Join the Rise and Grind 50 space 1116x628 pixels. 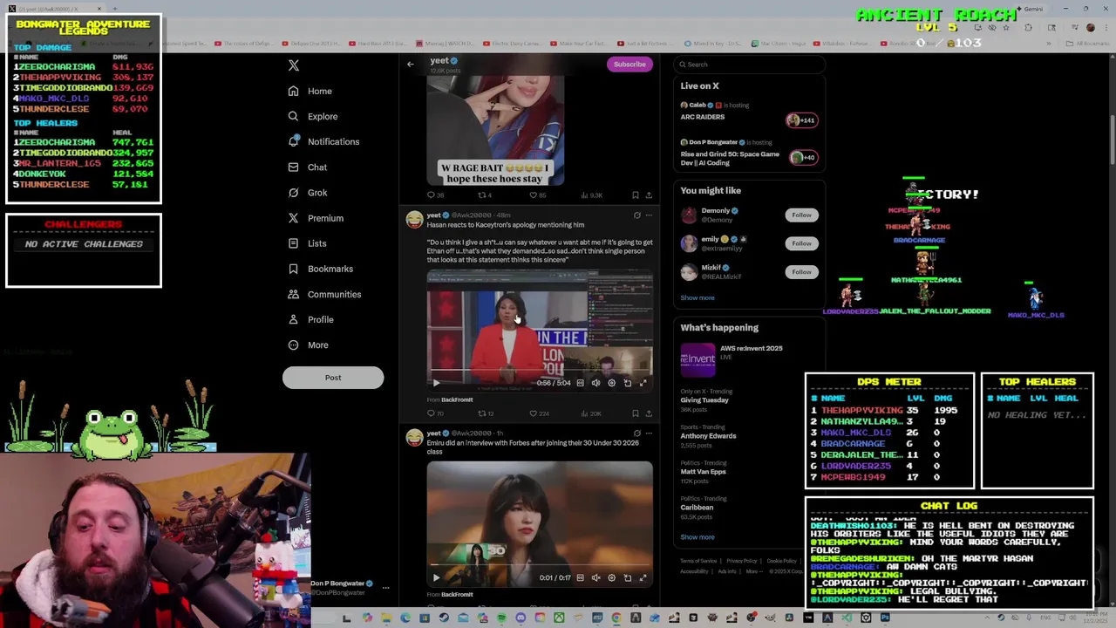[749, 153]
